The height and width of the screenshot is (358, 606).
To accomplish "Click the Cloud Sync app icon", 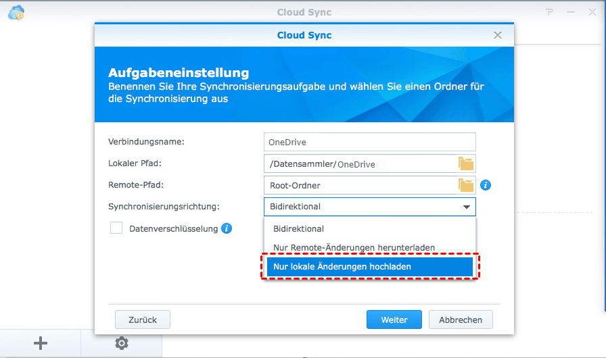I will [x=16, y=12].
